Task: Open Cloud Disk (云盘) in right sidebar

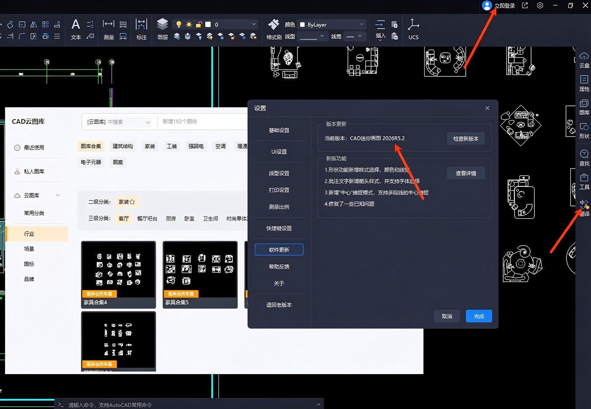Action: pos(584,60)
